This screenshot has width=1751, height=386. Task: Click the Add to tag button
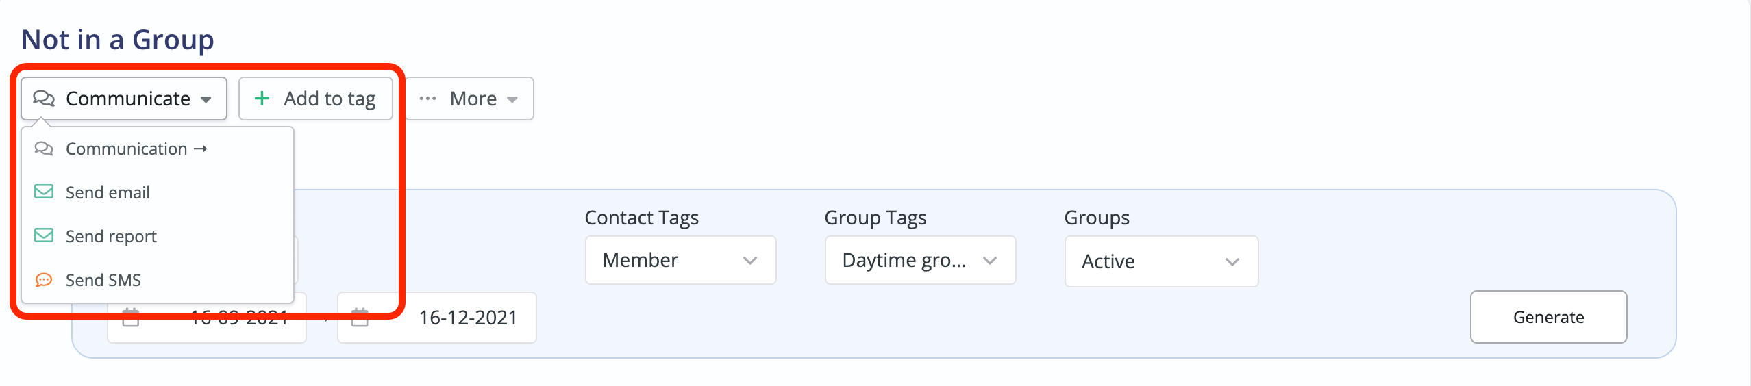click(316, 99)
